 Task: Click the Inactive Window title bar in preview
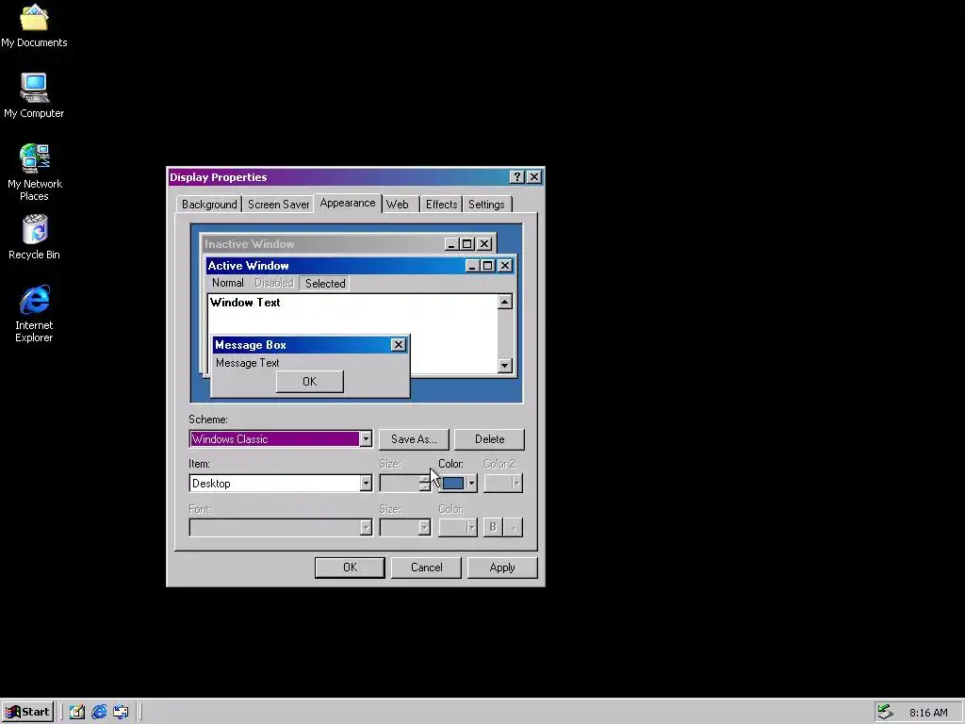[323, 244]
